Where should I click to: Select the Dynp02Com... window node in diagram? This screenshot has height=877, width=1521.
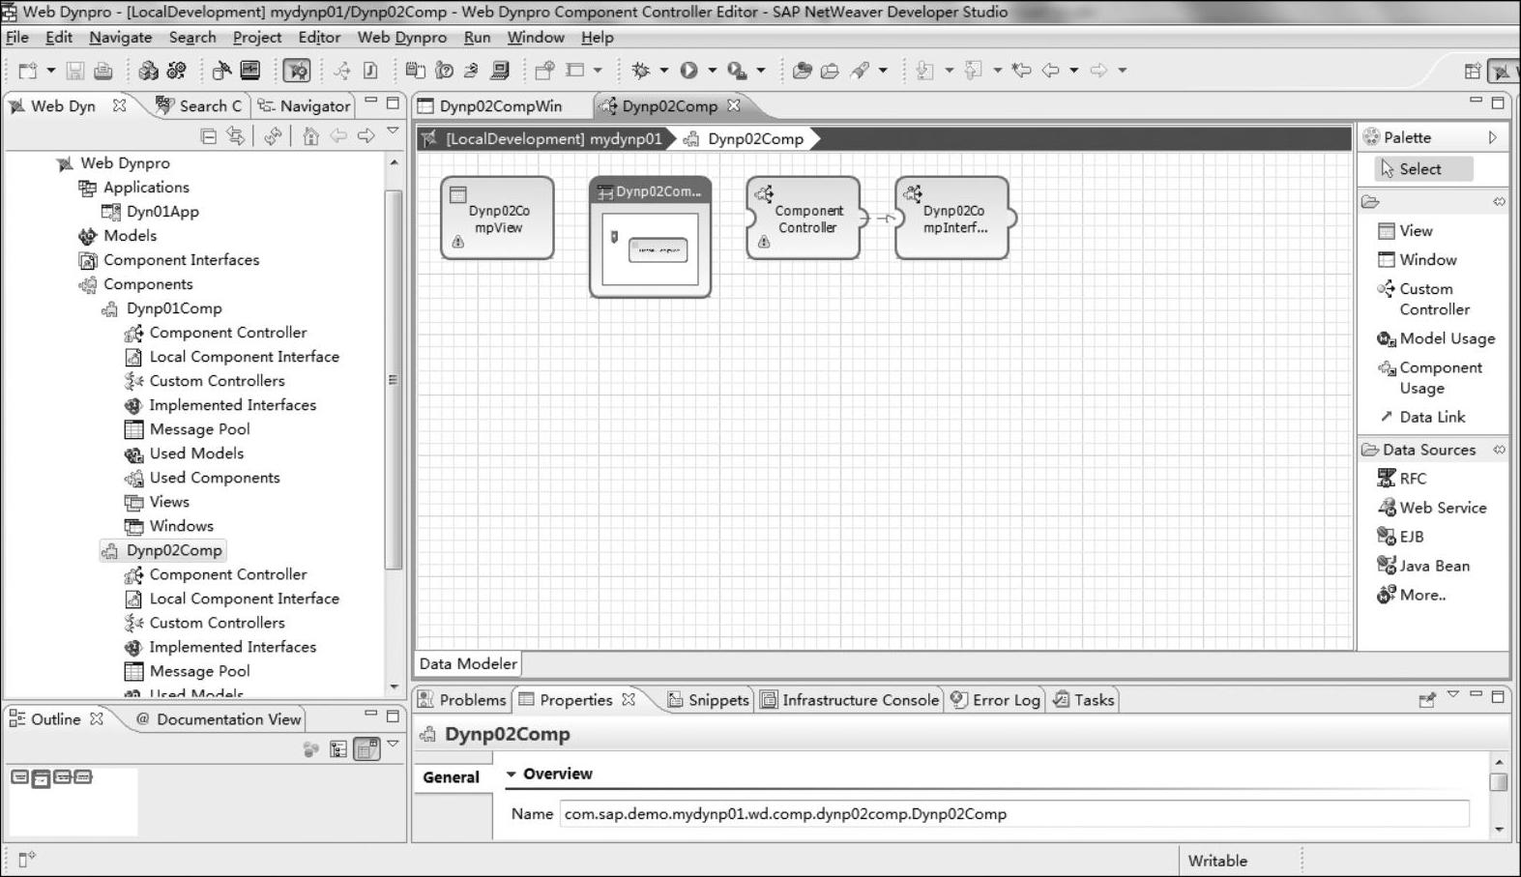650,237
